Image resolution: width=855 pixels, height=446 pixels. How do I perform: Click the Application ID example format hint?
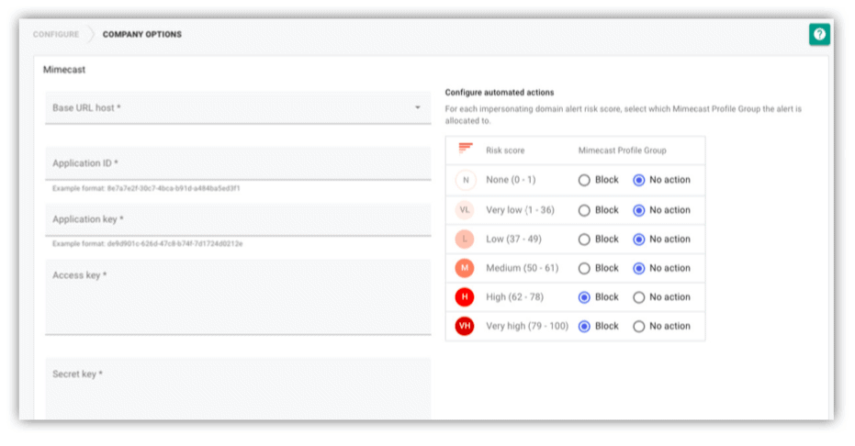tap(146, 188)
